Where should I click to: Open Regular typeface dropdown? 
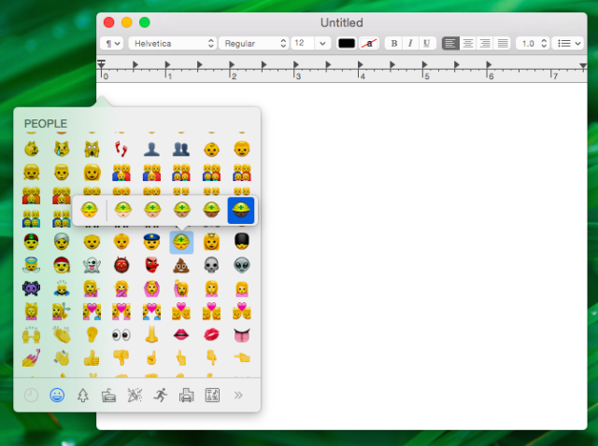(x=254, y=44)
